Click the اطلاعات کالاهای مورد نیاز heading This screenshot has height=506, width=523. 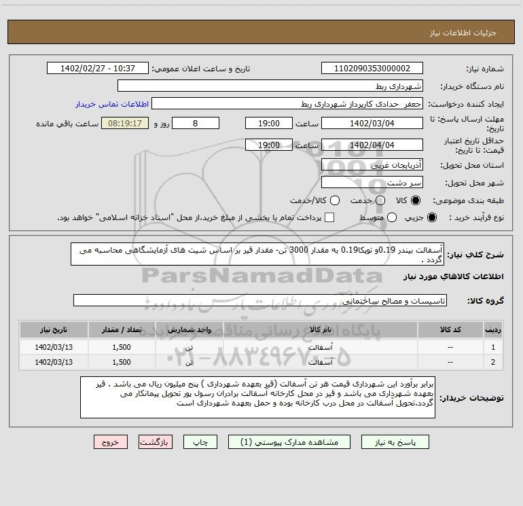click(454, 276)
